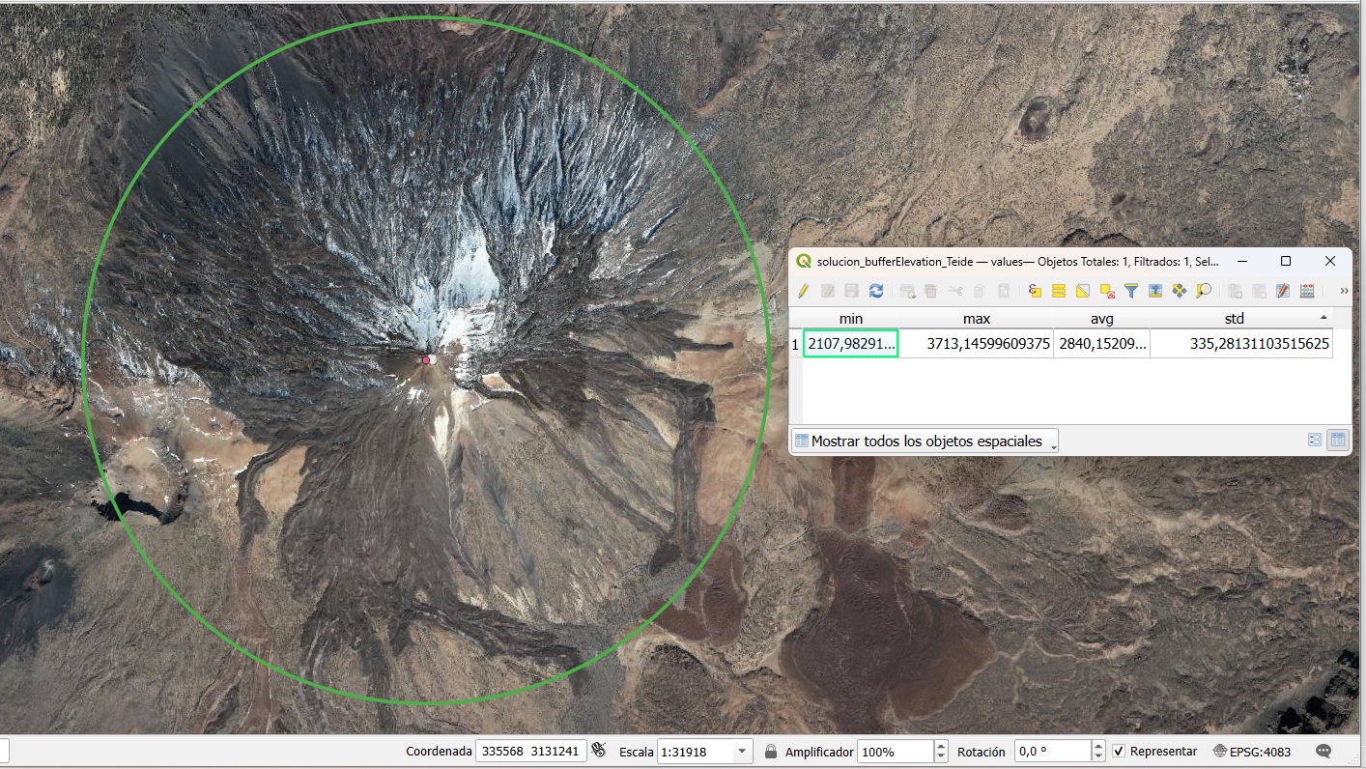Paste features from the clipboard
1366x769 pixels.
(1004, 291)
